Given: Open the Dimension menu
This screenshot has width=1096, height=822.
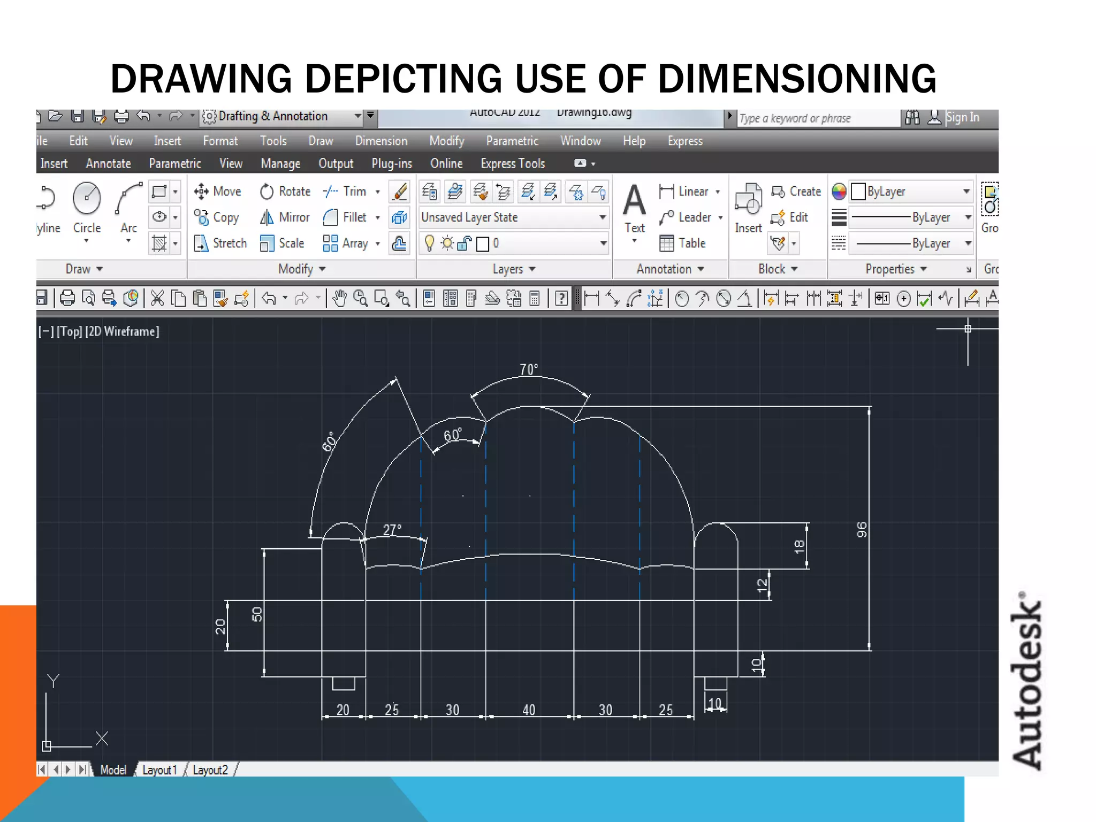Looking at the screenshot, I should (x=382, y=141).
